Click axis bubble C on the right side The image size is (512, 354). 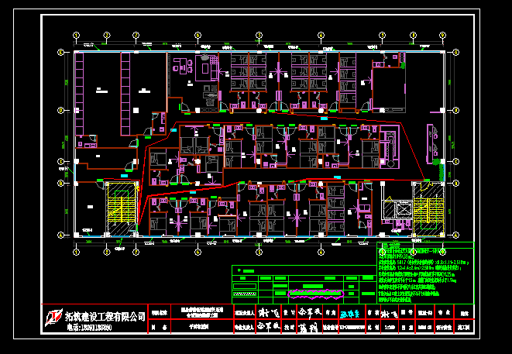click(x=456, y=161)
